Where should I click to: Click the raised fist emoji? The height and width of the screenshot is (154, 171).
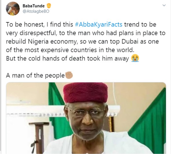pyautogui.click(x=69, y=75)
